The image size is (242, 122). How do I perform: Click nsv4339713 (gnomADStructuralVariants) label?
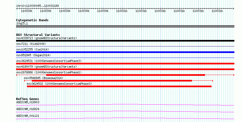46,38
